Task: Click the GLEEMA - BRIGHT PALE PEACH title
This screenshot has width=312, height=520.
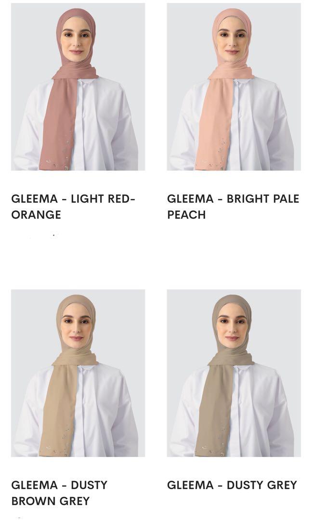Action: pos(233,207)
